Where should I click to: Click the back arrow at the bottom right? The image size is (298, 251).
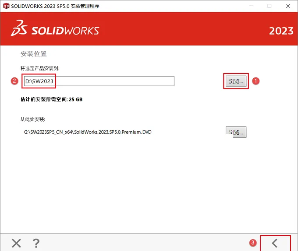tap(275, 243)
